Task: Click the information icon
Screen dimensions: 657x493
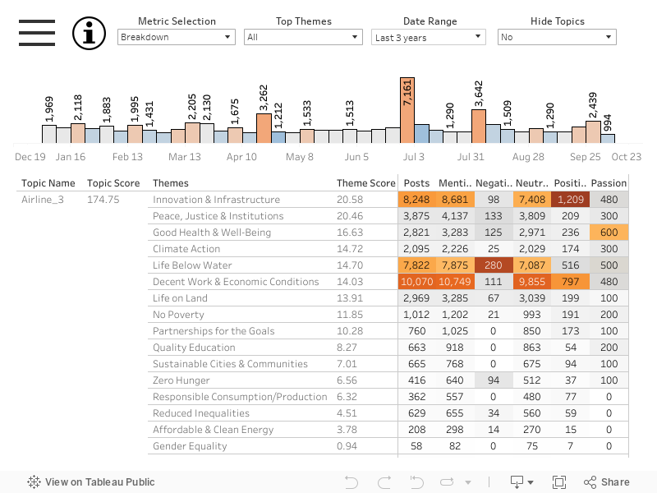Action: tap(89, 33)
